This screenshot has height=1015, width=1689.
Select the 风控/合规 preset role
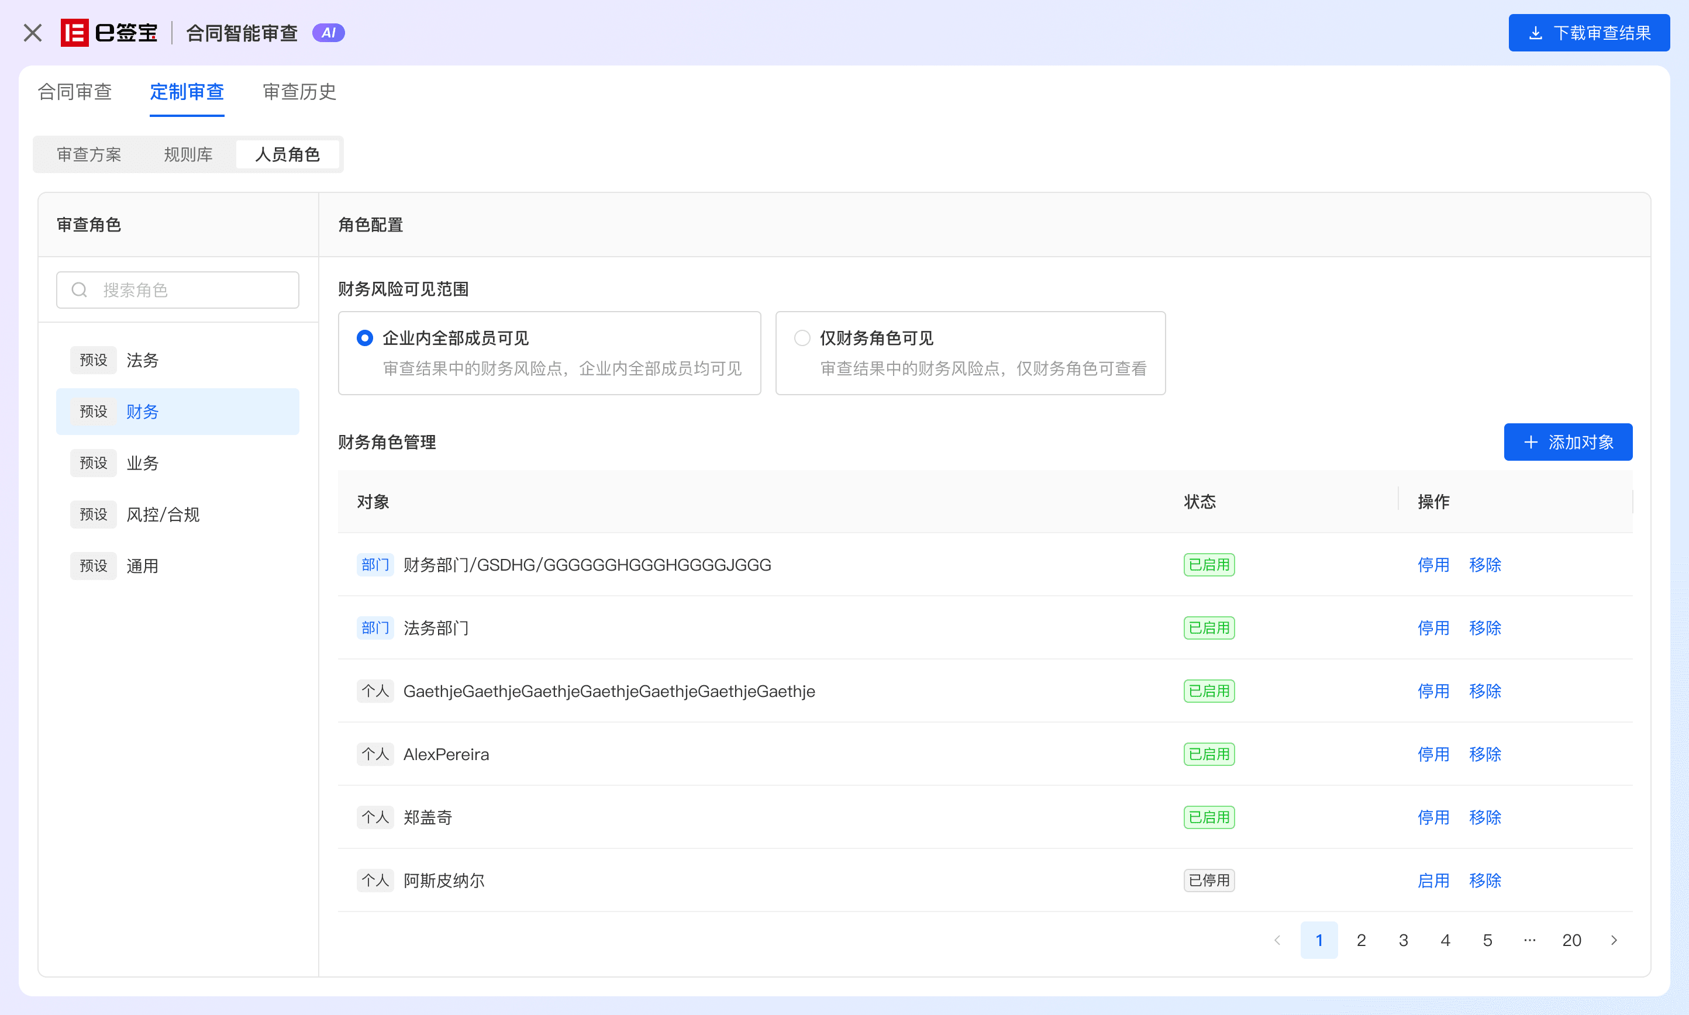[x=178, y=515]
